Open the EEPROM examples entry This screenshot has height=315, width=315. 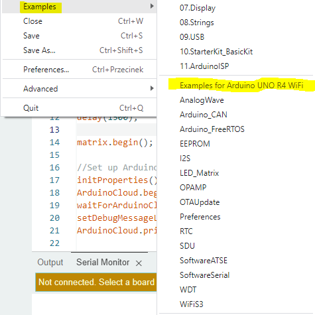tap(195, 144)
